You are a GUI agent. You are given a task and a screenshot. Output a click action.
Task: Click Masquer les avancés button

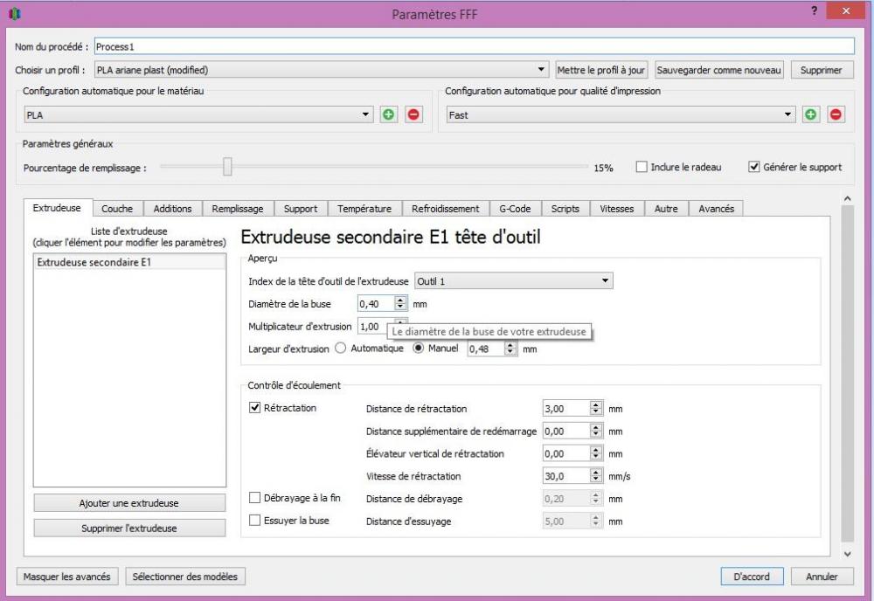(67, 577)
